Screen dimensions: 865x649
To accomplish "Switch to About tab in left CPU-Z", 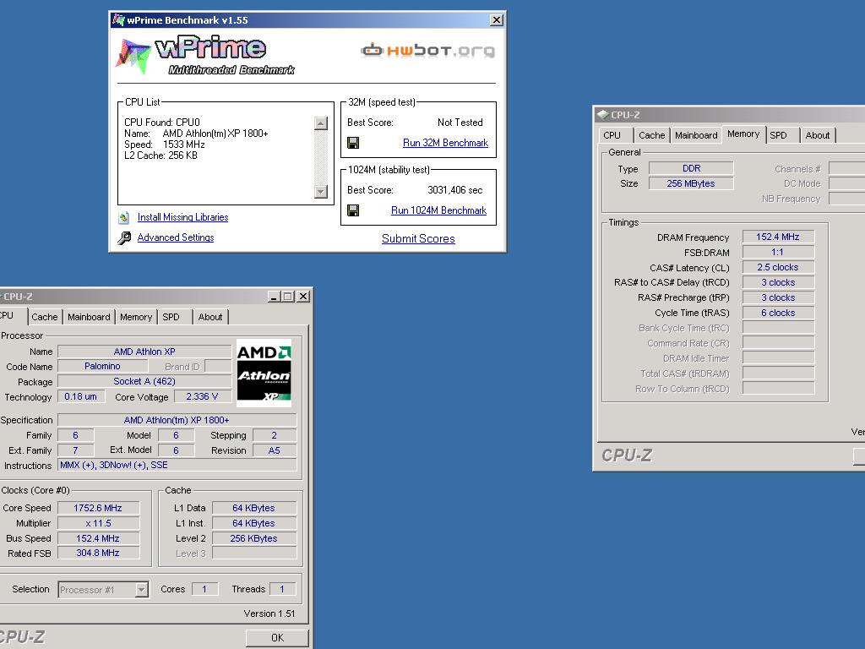I will [x=210, y=317].
